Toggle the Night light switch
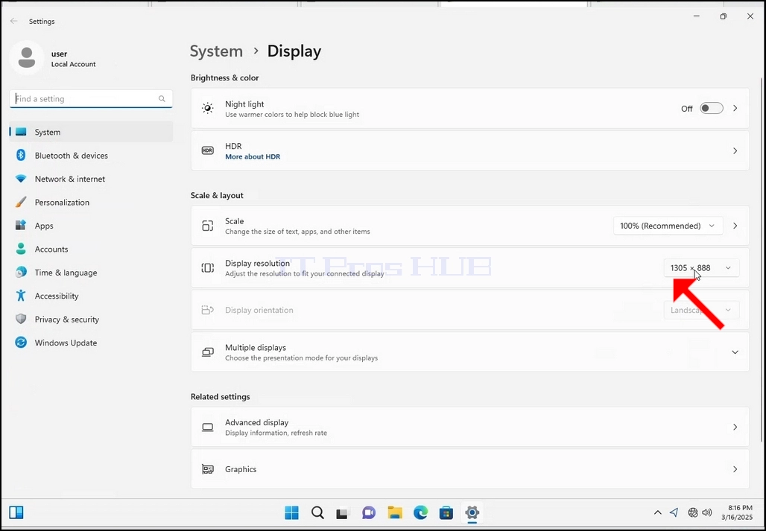The height and width of the screenshot is (531, 766). point(712,108)
